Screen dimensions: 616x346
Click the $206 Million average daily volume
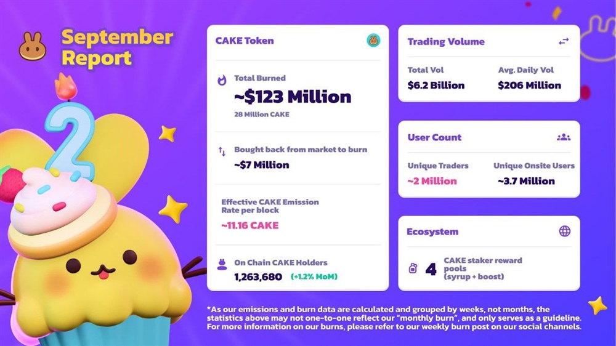click(x=529, y=85)
